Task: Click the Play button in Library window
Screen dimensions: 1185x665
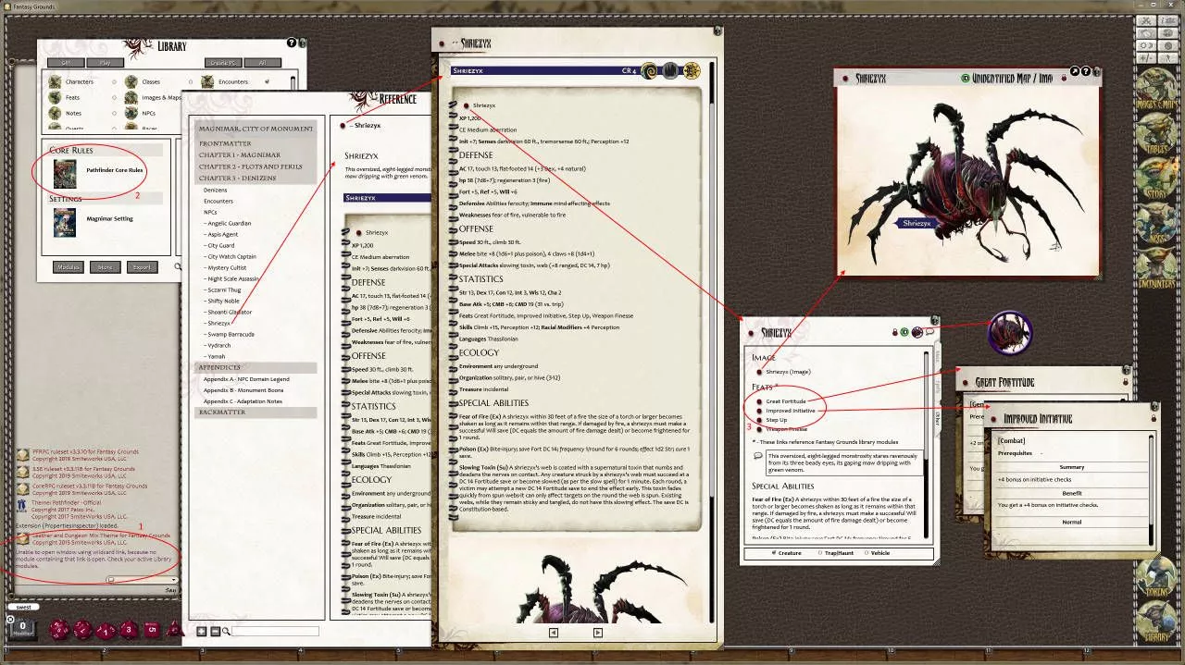Action: tap(105, 63)
